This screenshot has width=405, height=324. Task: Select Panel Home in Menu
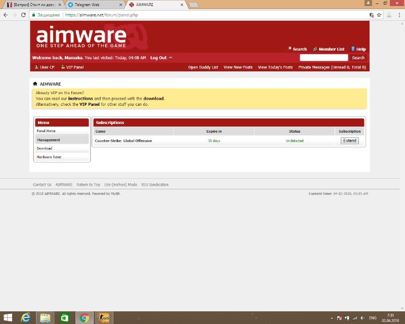pyautogui.click(x=62, y=131)
